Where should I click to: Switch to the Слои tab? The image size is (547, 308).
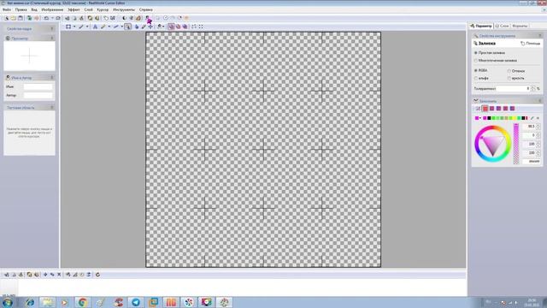502,26
